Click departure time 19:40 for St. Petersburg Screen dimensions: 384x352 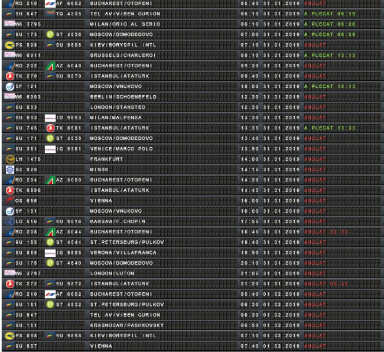249,242
